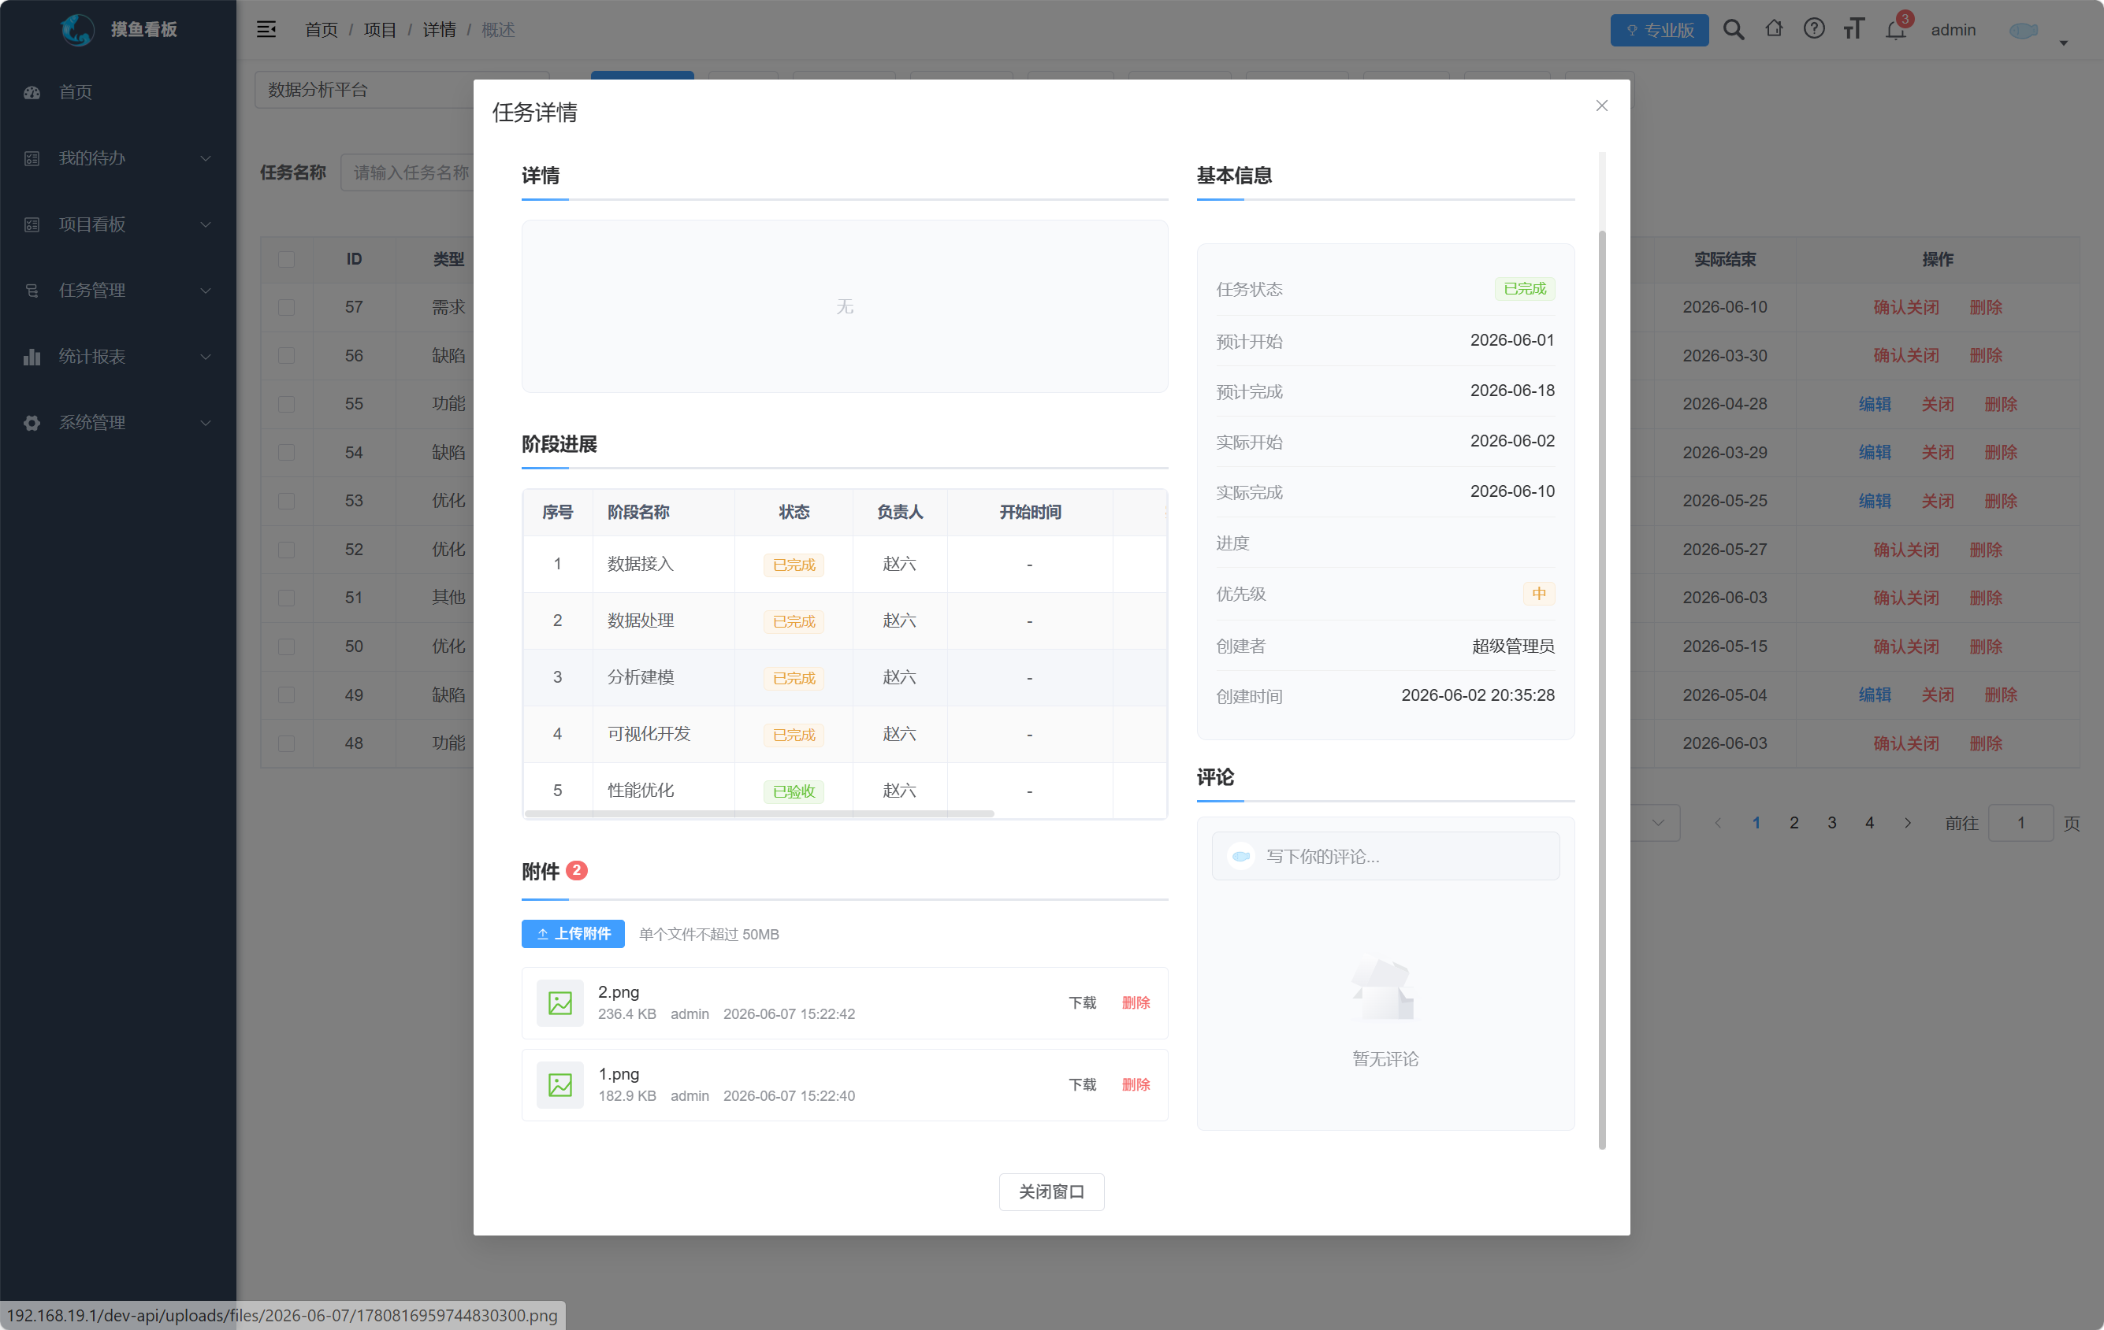Screen dimensions: 2104x1330
Task: Expand the 项目看板 menu chevron
Action: coord(206,224)
